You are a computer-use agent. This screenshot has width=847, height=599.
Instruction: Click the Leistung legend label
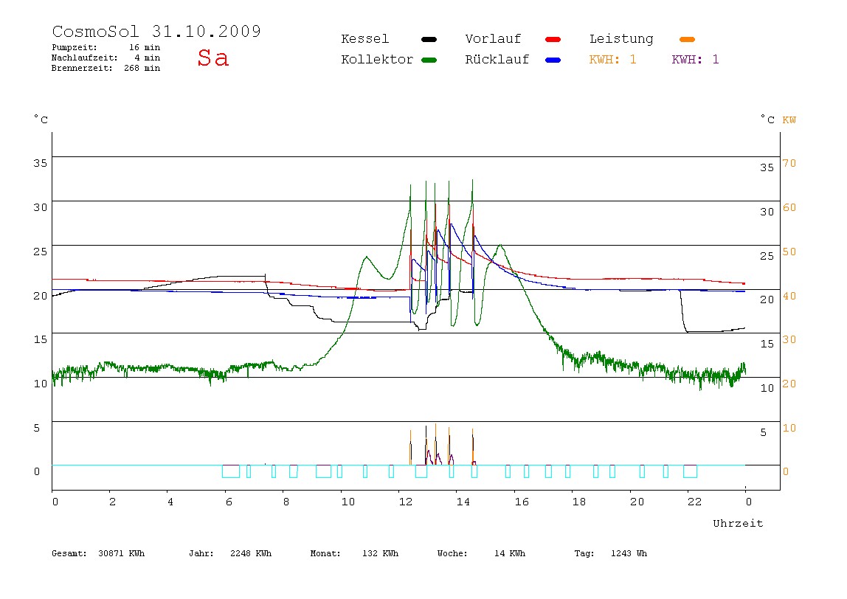coord(621,39)
